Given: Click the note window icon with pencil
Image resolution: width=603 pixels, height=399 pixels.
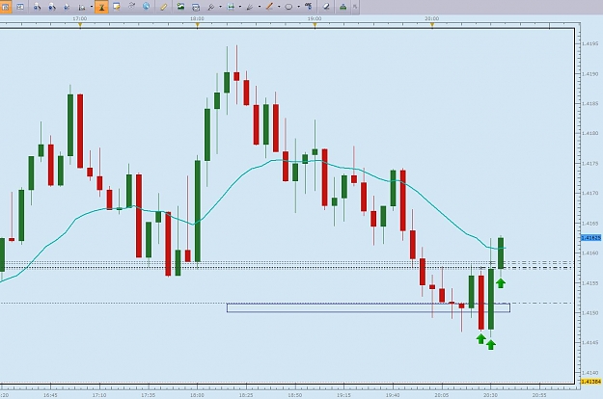Looking at the screenshot, I should tap(117, 7).
